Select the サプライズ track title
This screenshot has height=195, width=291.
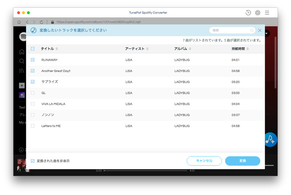[50, 81]
